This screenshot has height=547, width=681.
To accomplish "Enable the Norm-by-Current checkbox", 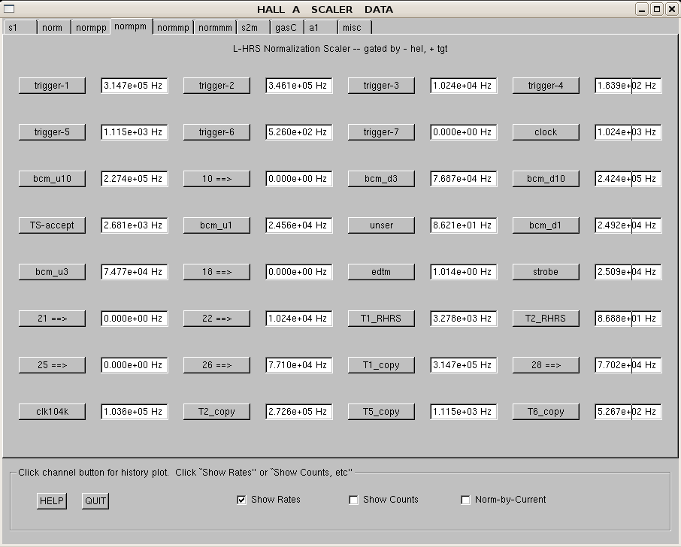I will tap(465, 500).
